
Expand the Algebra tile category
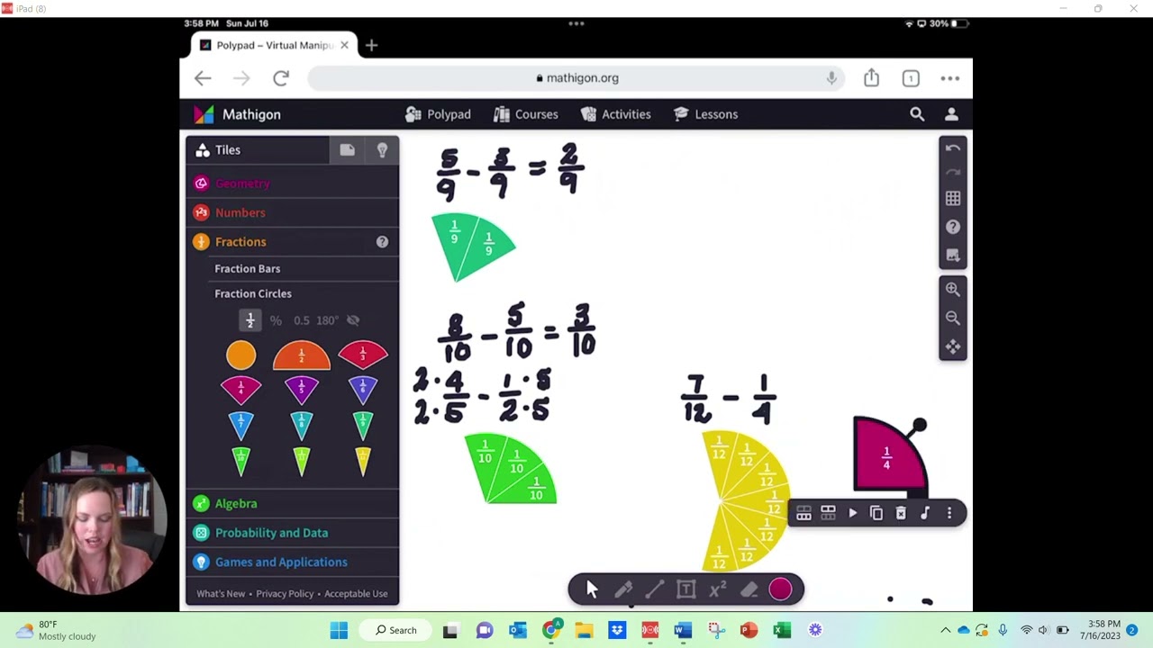click(292, 504)
